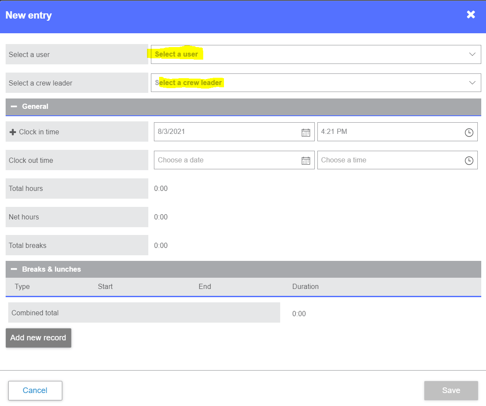Click plus icon beside Clock in time

tap(13, 132)
